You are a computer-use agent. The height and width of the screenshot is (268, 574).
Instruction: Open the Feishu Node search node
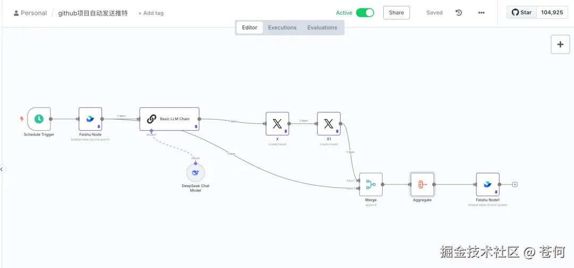(x=90, y=119)
